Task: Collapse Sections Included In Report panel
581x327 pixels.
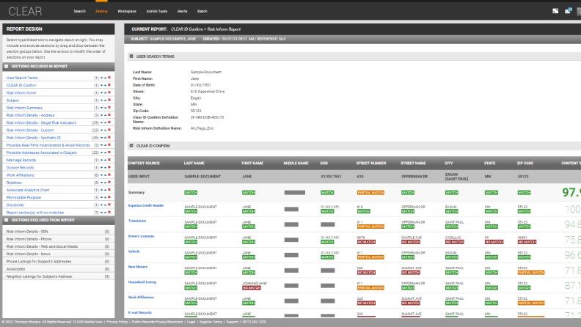Action: tap(7, 66)
